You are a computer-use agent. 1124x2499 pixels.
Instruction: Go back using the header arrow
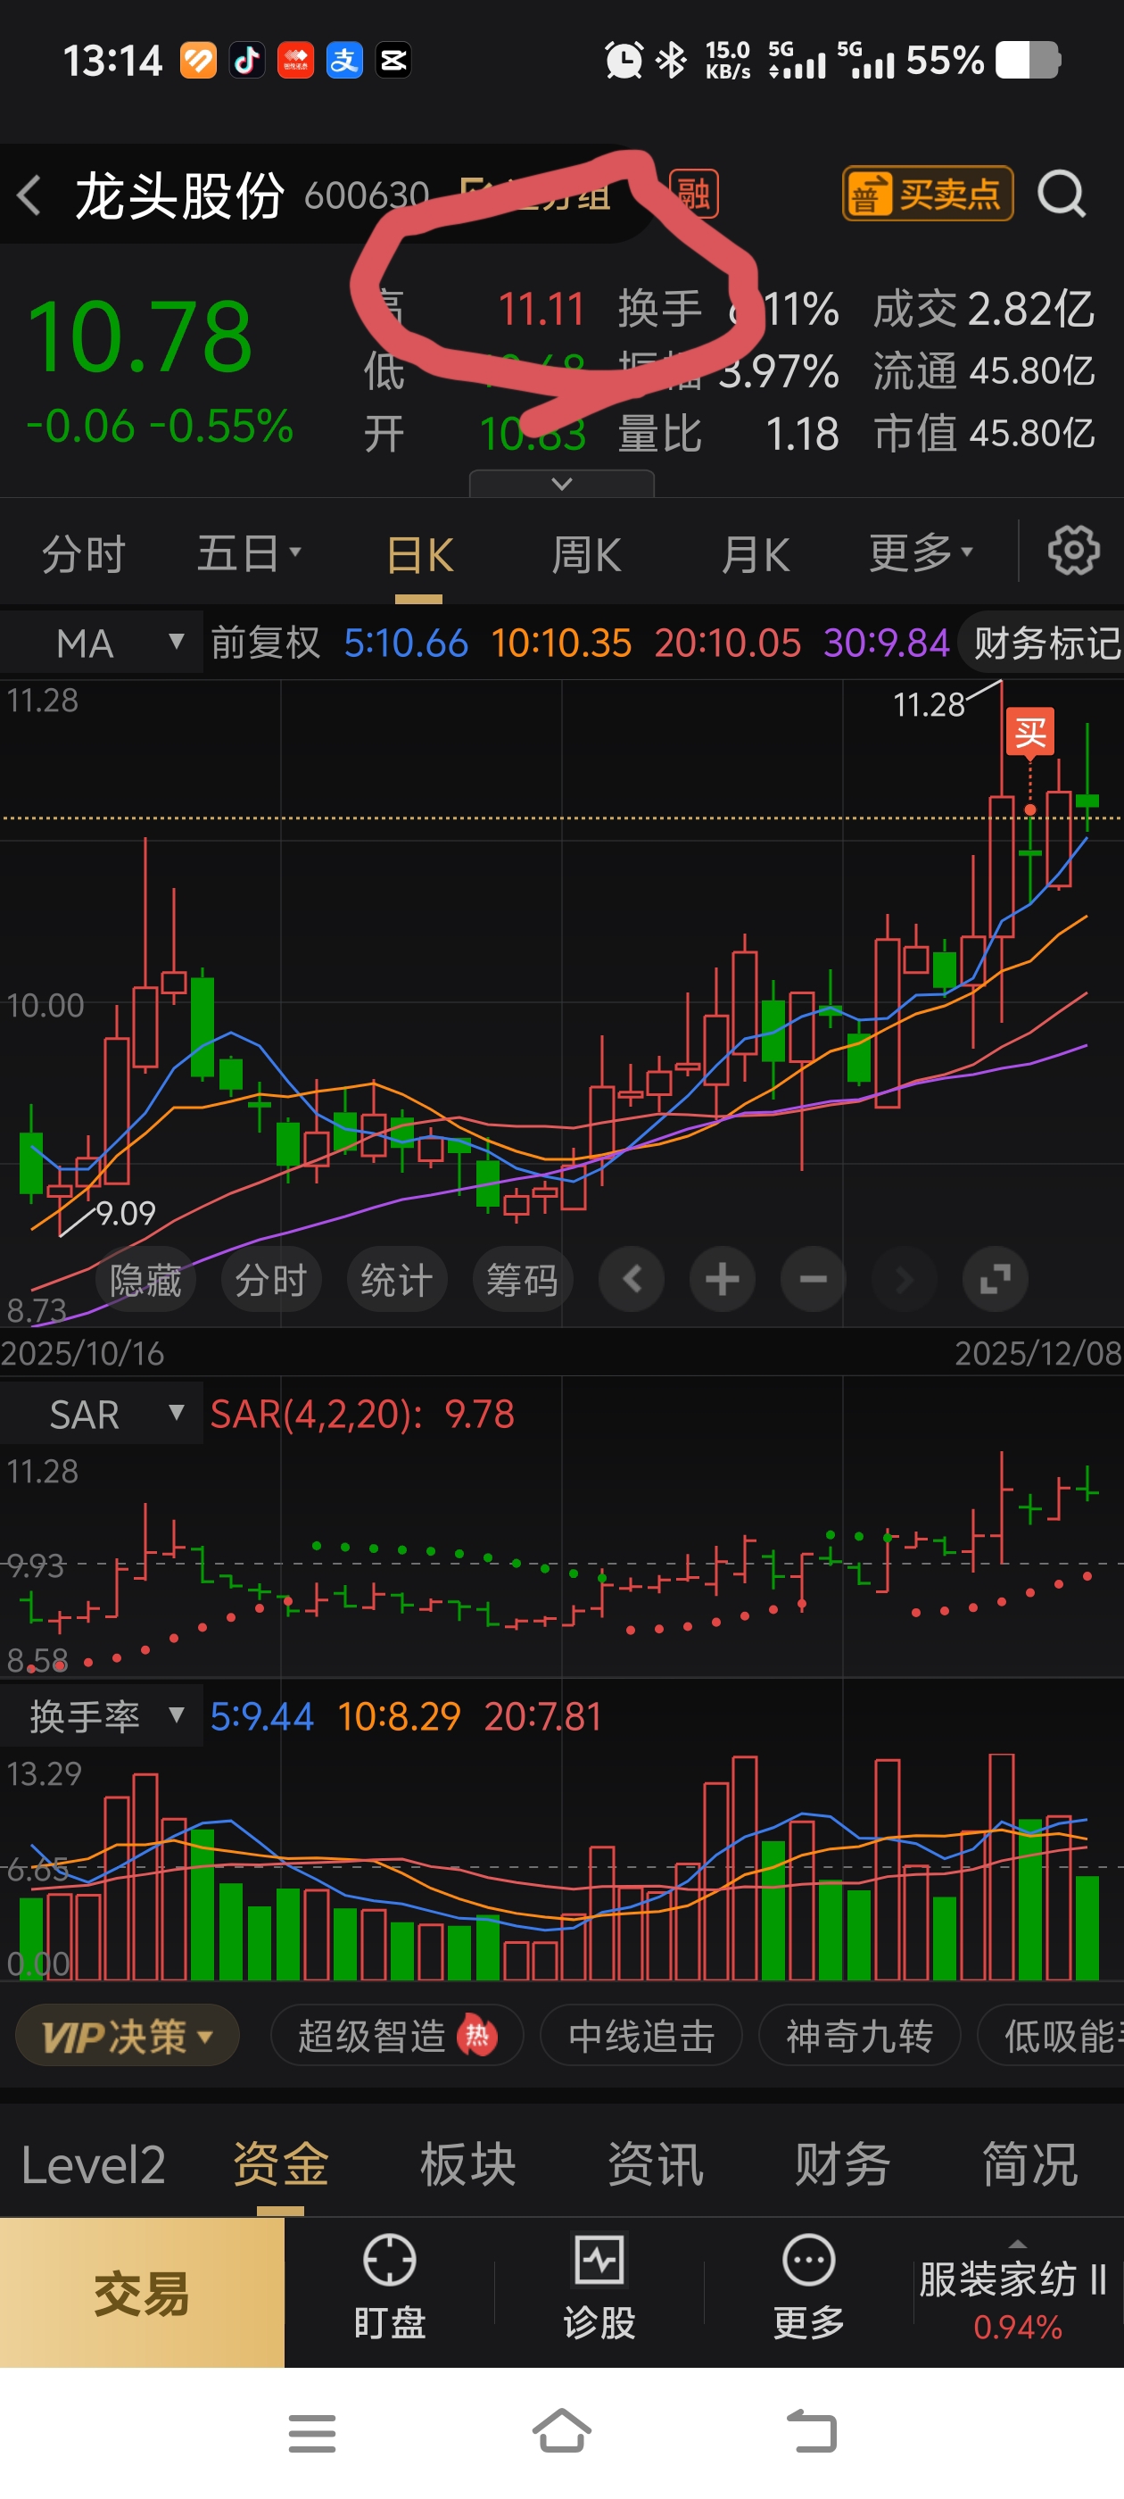pyautogui.click(x=29, y=195)
